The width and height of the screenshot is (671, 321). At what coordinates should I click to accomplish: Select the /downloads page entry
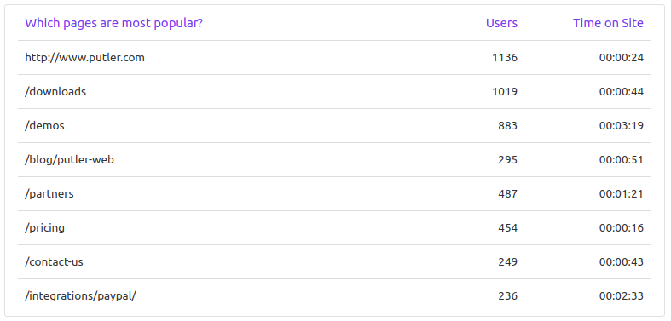(x=55, y=91)
